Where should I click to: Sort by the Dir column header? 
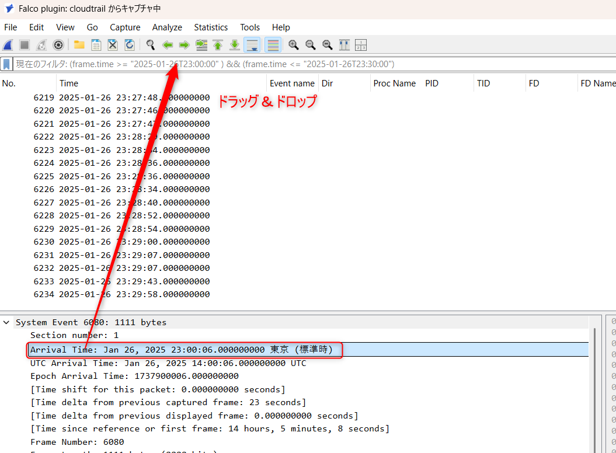344,83
